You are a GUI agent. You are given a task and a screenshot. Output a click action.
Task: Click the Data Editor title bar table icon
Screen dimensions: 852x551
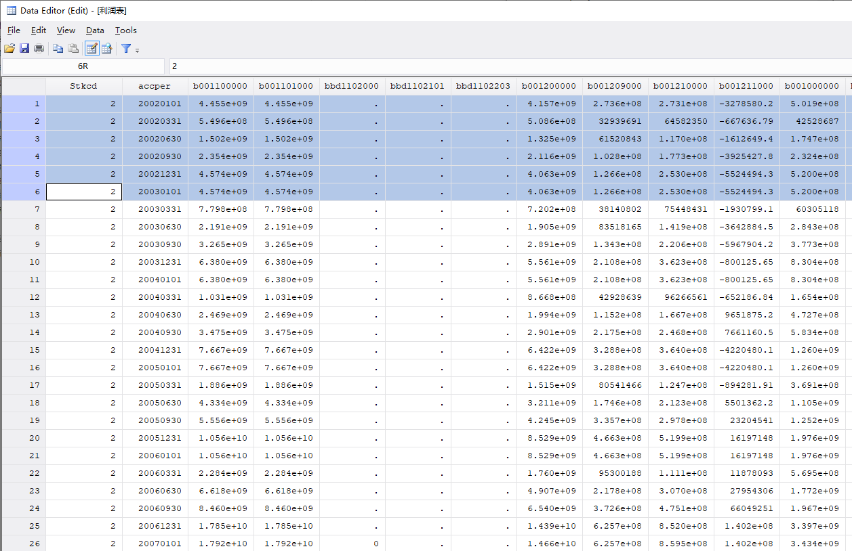pyautogui.click(x=12, y=10)
